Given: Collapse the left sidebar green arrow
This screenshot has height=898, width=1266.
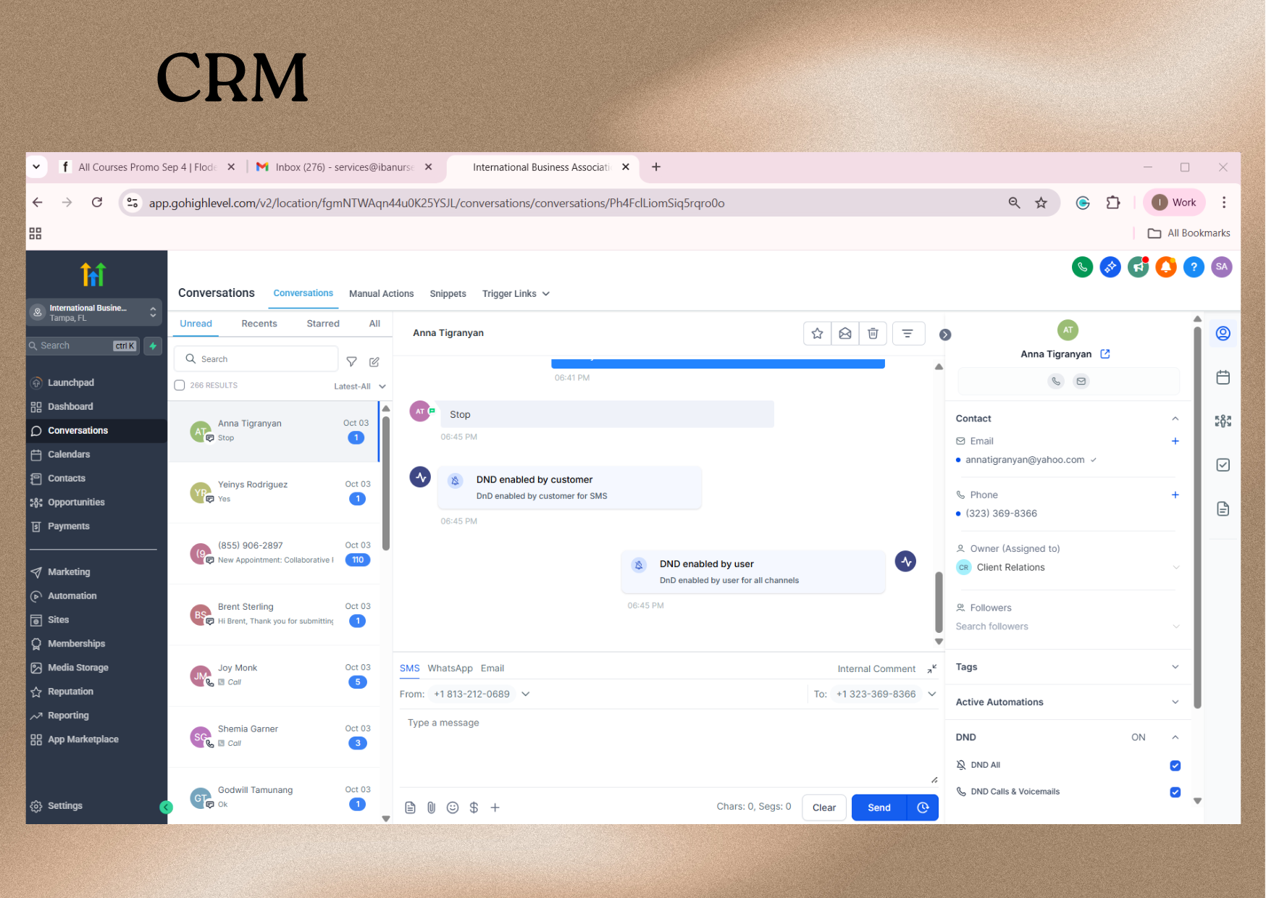Looking at the screenshot, I should click(166, 807).
